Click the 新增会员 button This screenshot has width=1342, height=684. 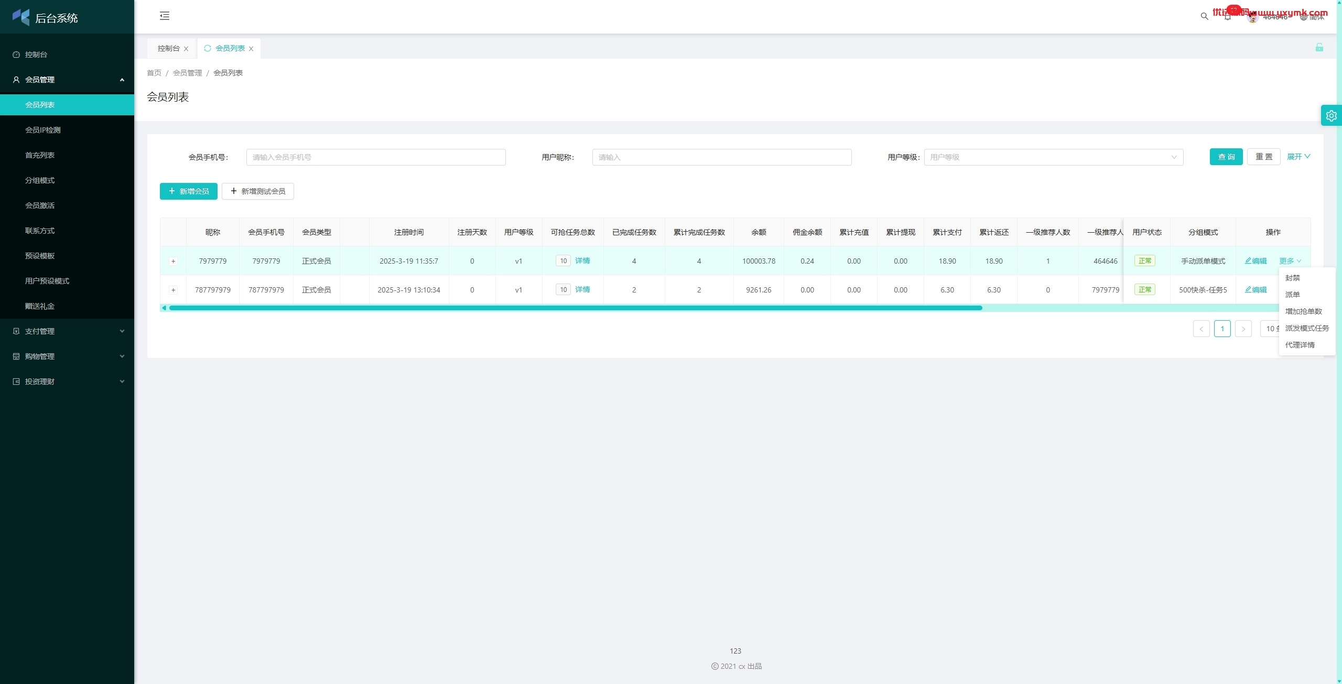pos(189,191)
